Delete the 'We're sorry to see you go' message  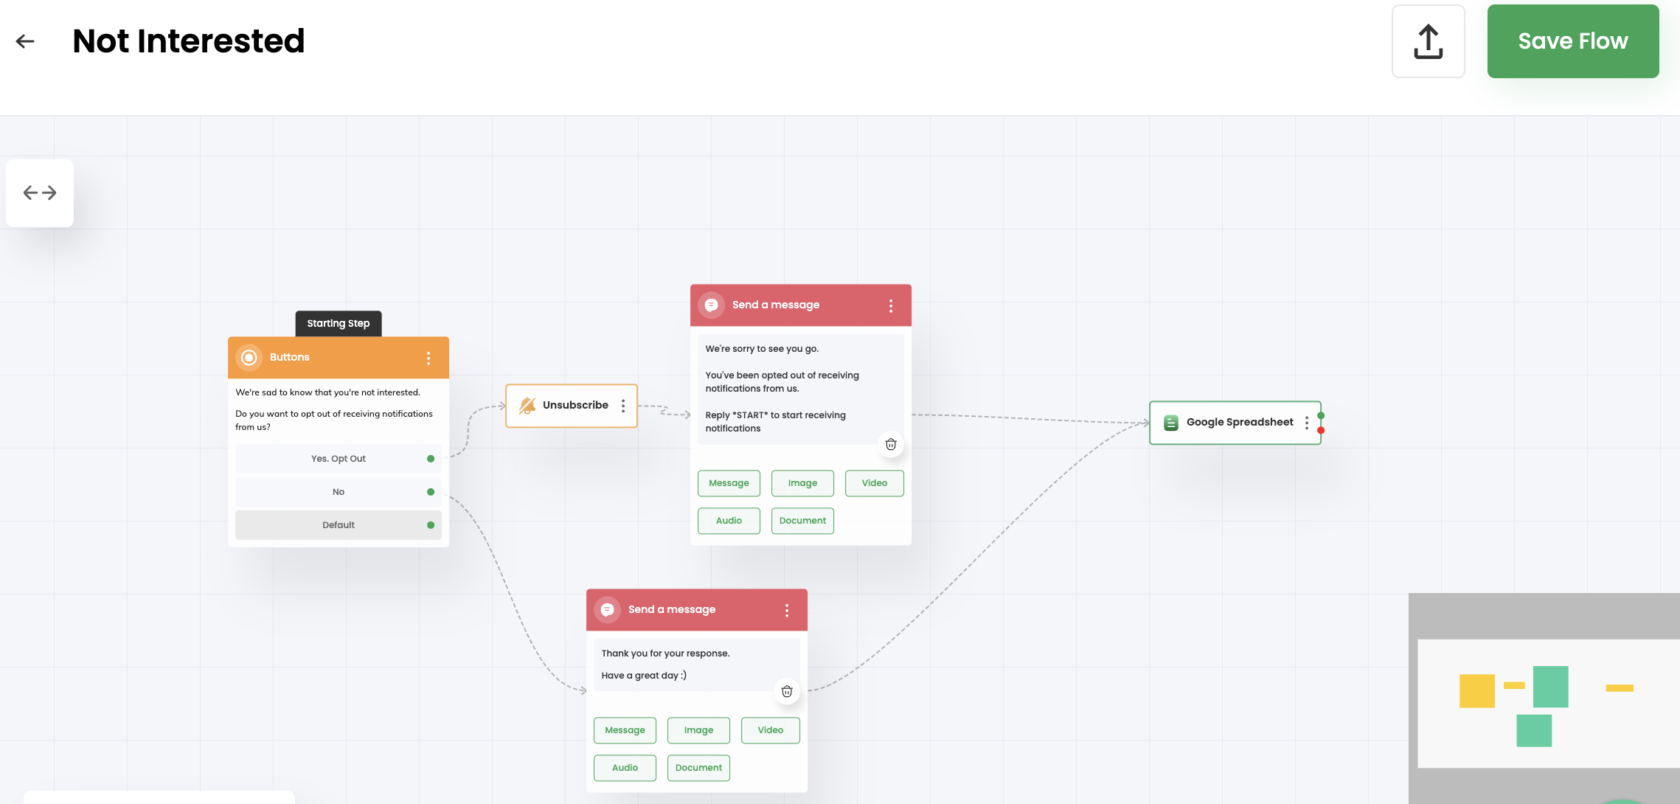click(891, 444)
